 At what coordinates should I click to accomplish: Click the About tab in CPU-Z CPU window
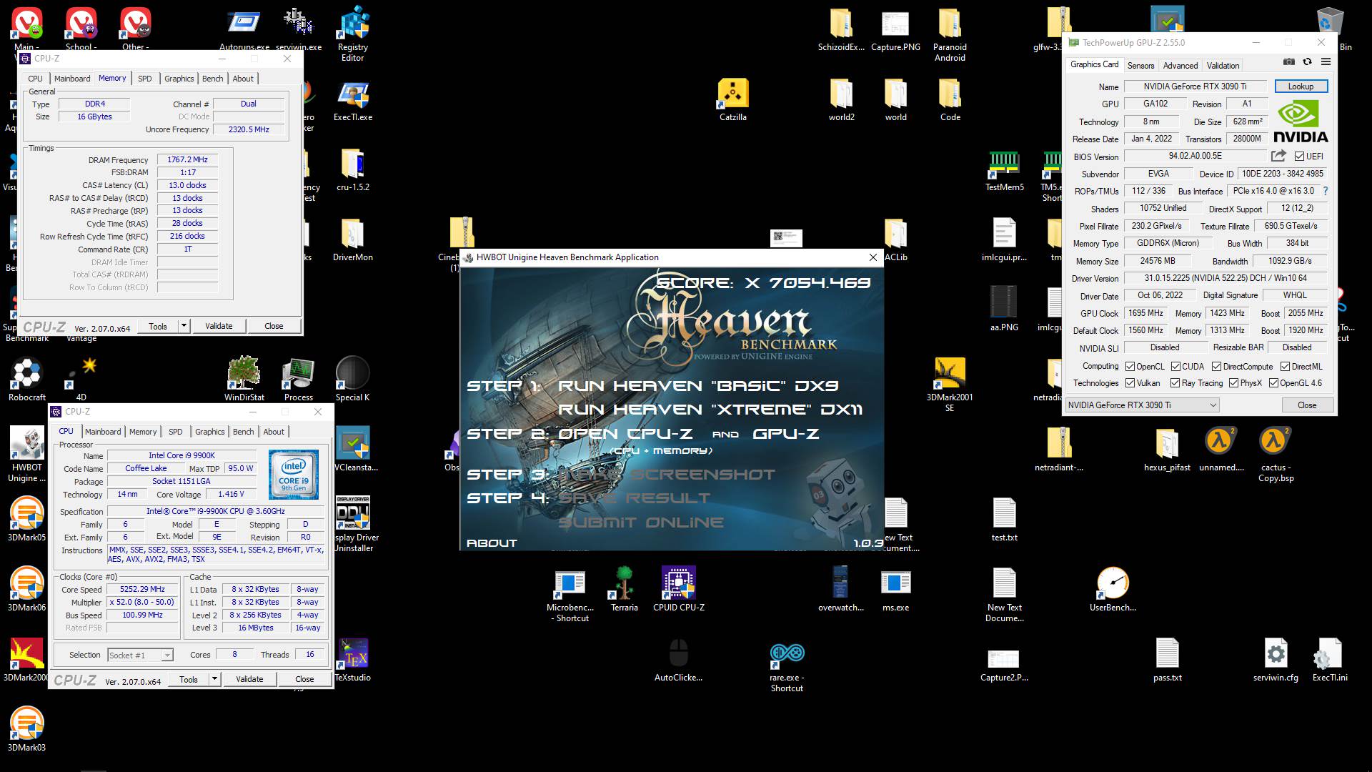point(274,432)
